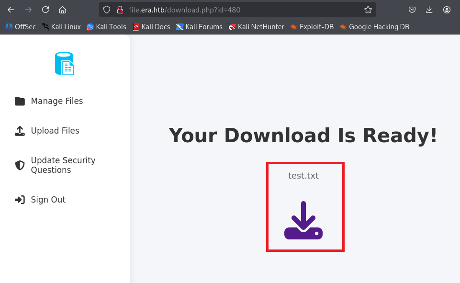This screenshot has width=460, height=283.
Task: Open the Google Hacking DB bookmark
Action: tap(374, 27)
